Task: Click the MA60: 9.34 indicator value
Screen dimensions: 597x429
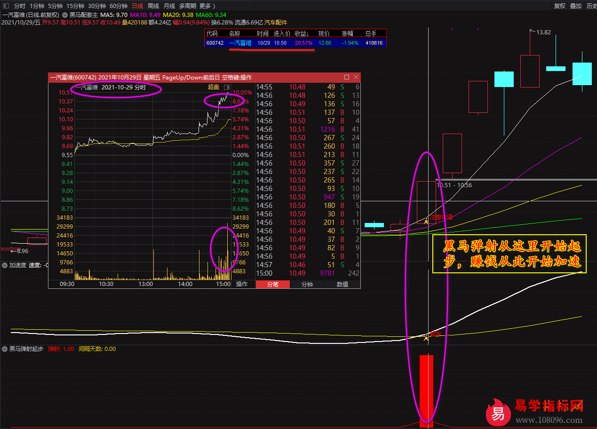Action: 211,15
